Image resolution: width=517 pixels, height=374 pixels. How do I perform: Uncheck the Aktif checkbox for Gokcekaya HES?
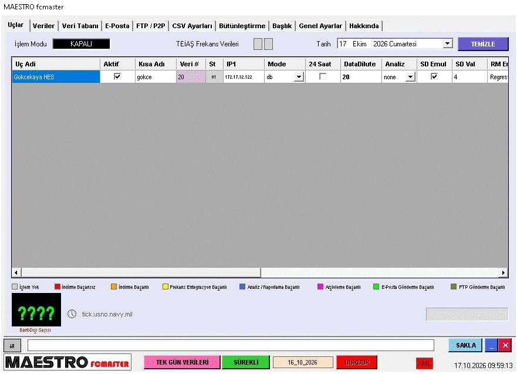tap(117, 76)
